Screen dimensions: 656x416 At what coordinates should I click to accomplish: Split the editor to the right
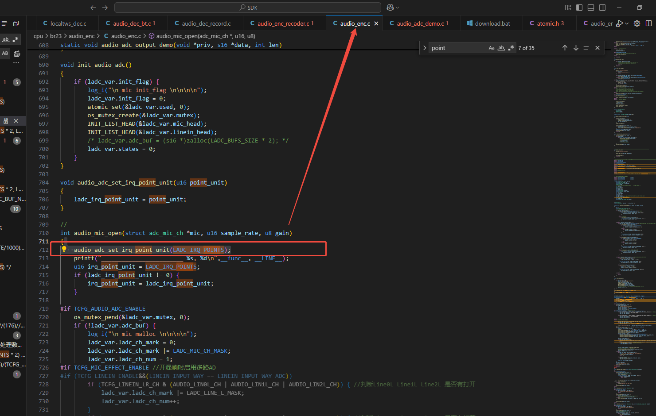(x=648, y=23)
